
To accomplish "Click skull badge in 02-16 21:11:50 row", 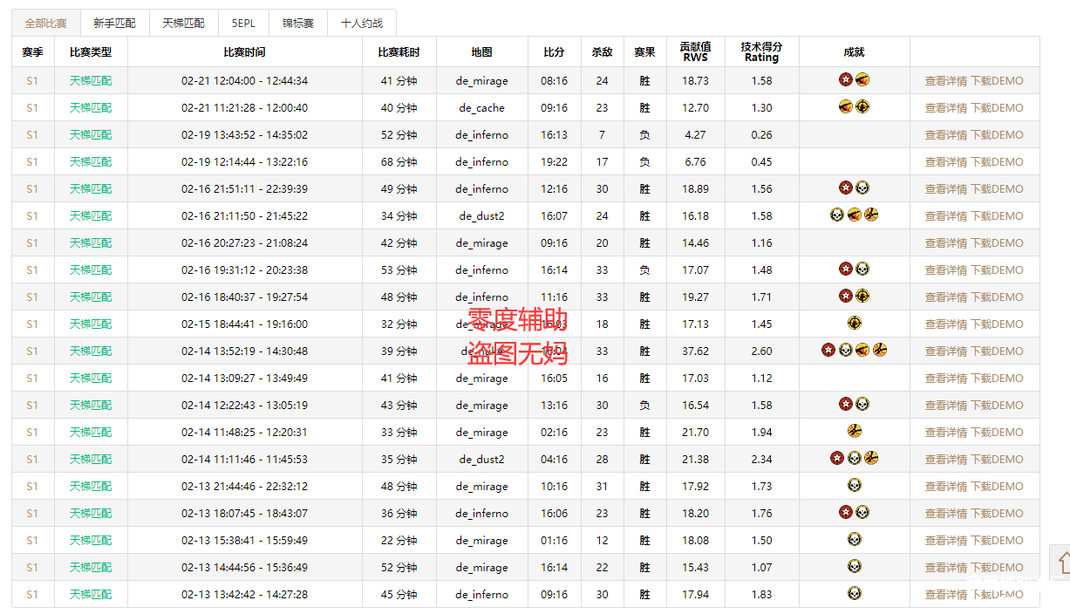I will (x=837, y=215).
